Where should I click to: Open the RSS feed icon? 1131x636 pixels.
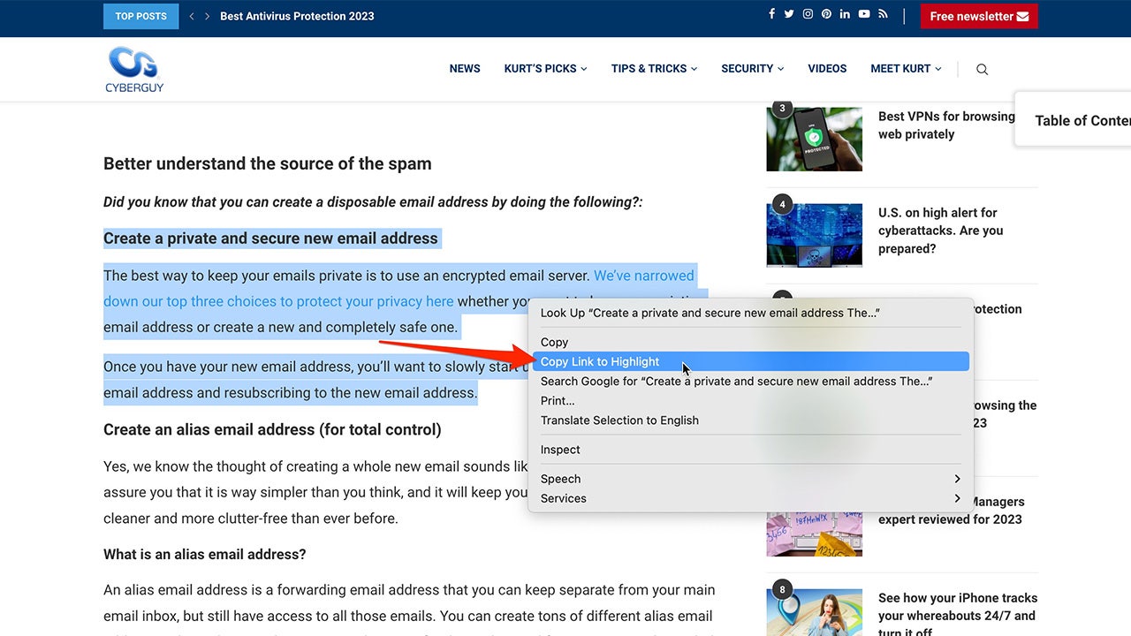coord(882,14)
